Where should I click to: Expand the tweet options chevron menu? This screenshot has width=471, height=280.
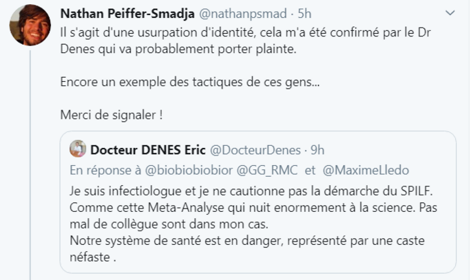click(x=450, y=14)
